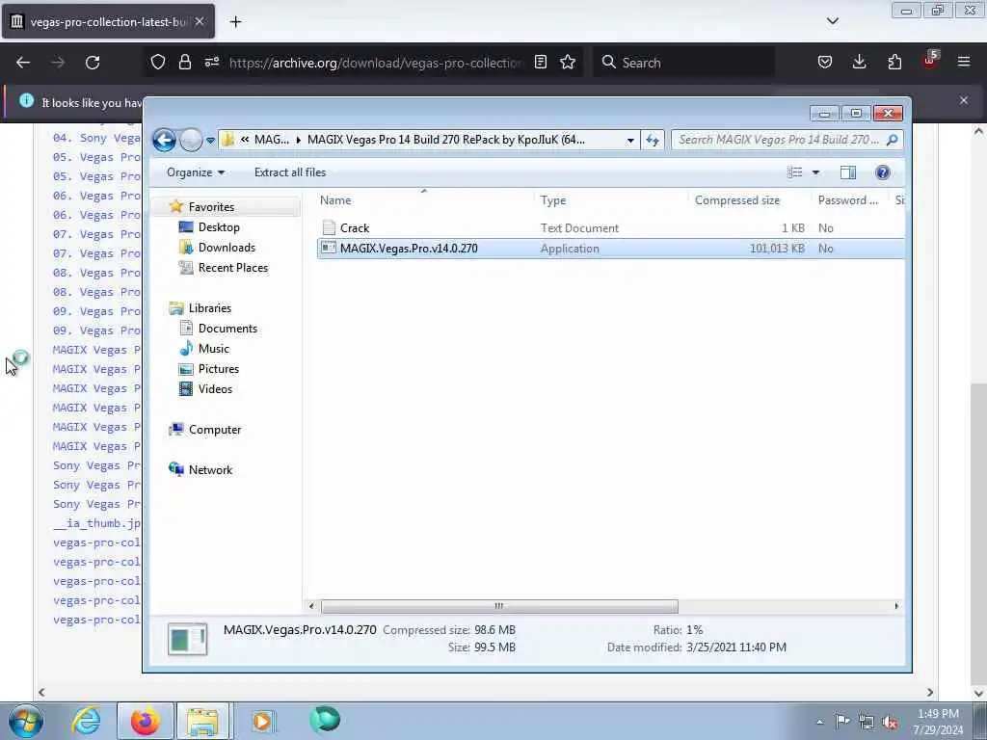This screenshot has height=740, width=987.
Task: Open 04. Sony Vegas link in Firefox
Action: 97,138
